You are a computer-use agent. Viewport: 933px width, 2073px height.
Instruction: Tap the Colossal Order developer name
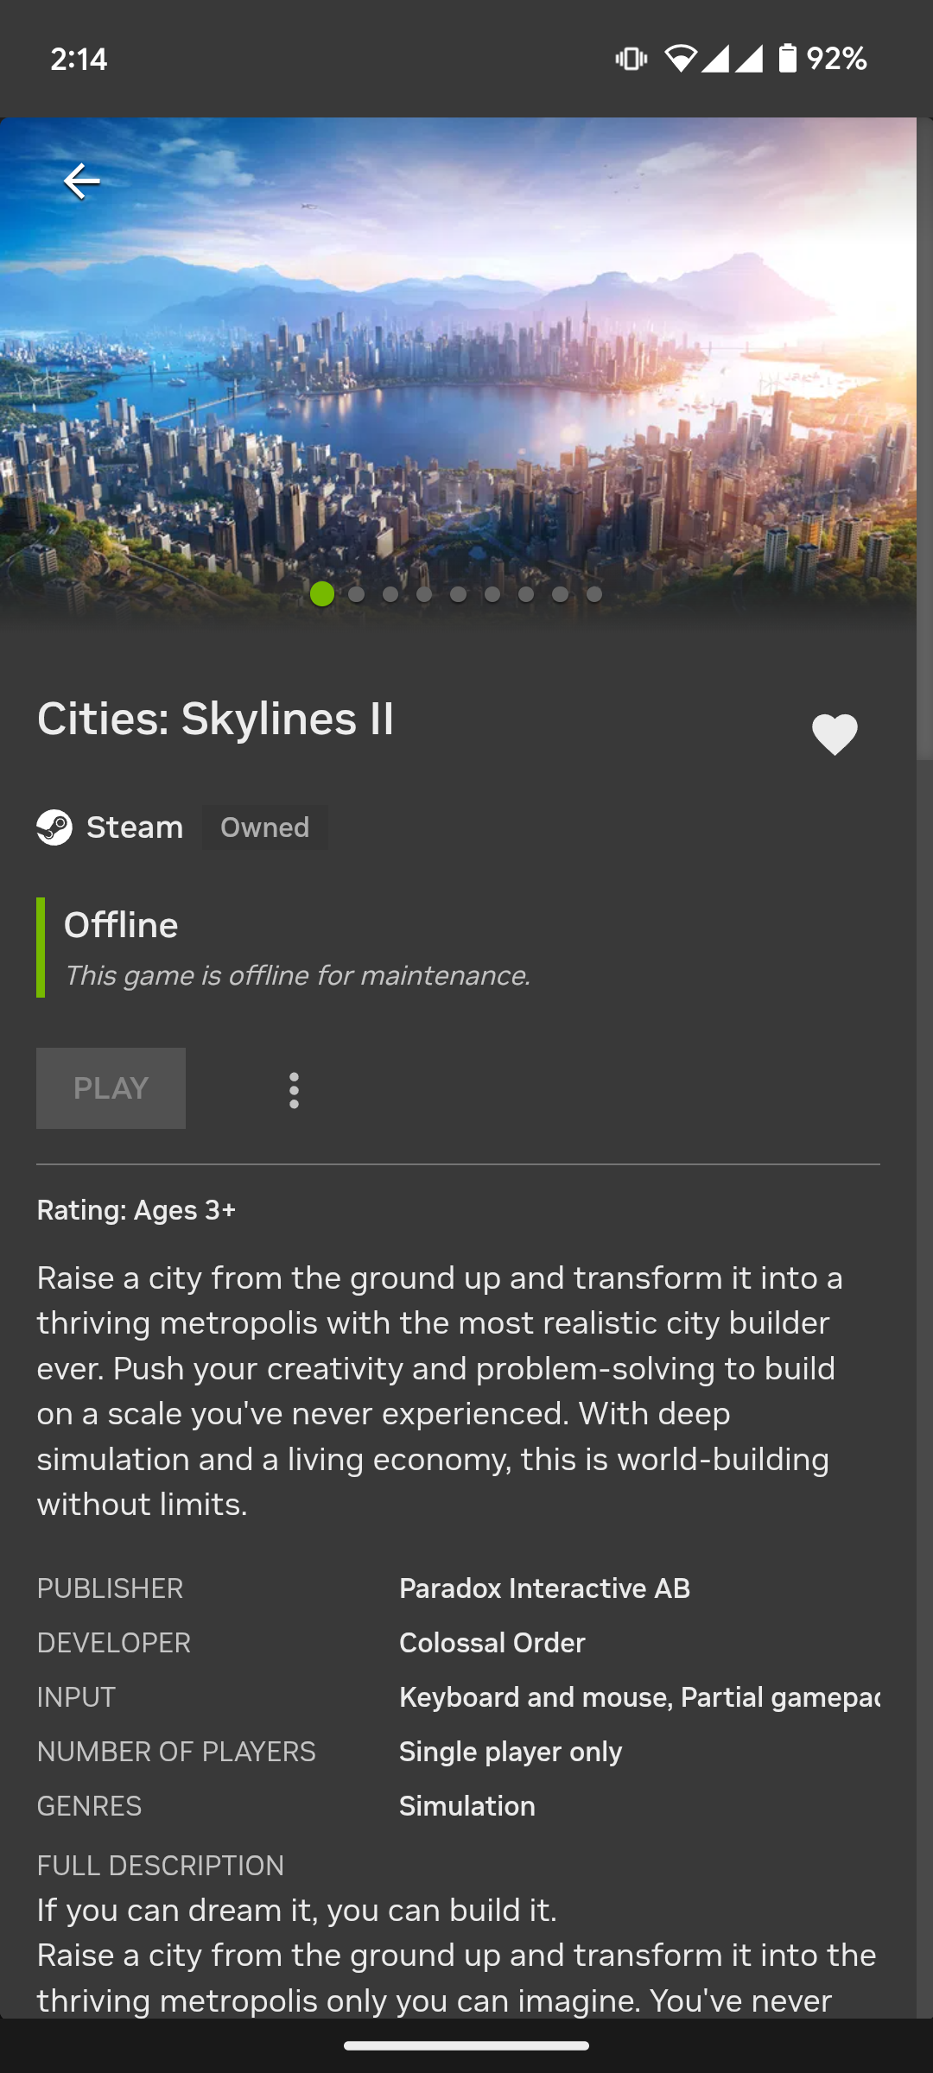492,1643
